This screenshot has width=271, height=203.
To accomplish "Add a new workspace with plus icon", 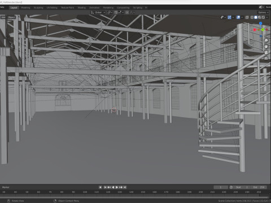I will tap(146, 8).
